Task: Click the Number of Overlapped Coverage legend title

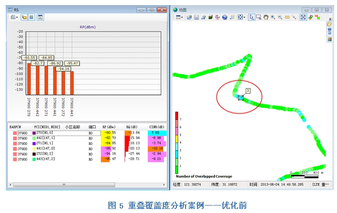Action: [204, 176]
